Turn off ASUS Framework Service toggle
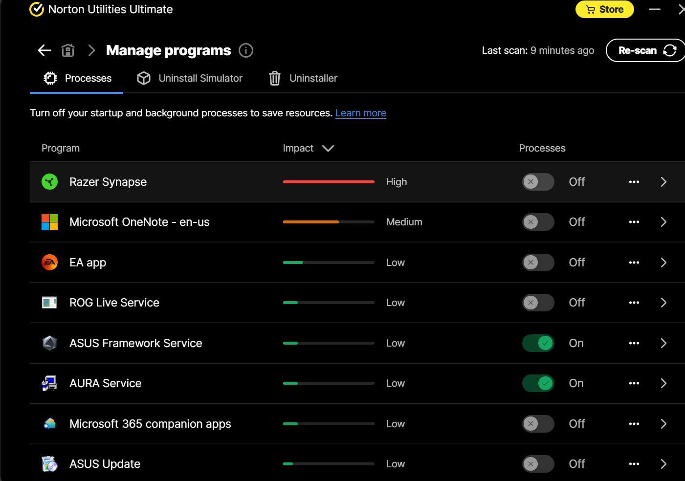This screenshot has height=481, width=685. [x=538, y=343]
